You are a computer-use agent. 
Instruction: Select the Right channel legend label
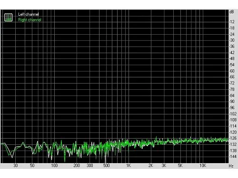[30, 20]
